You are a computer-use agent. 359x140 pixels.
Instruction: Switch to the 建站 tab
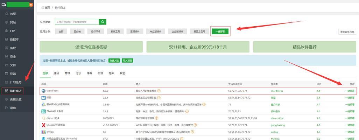56,73
